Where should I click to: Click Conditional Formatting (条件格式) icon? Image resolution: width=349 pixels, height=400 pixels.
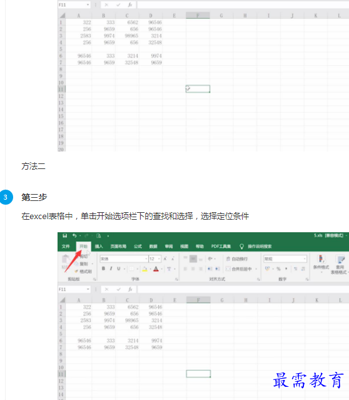tap(321, 263)
